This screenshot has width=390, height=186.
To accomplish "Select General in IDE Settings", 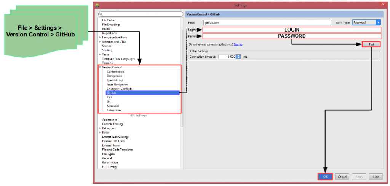I will tap(107, 158).
